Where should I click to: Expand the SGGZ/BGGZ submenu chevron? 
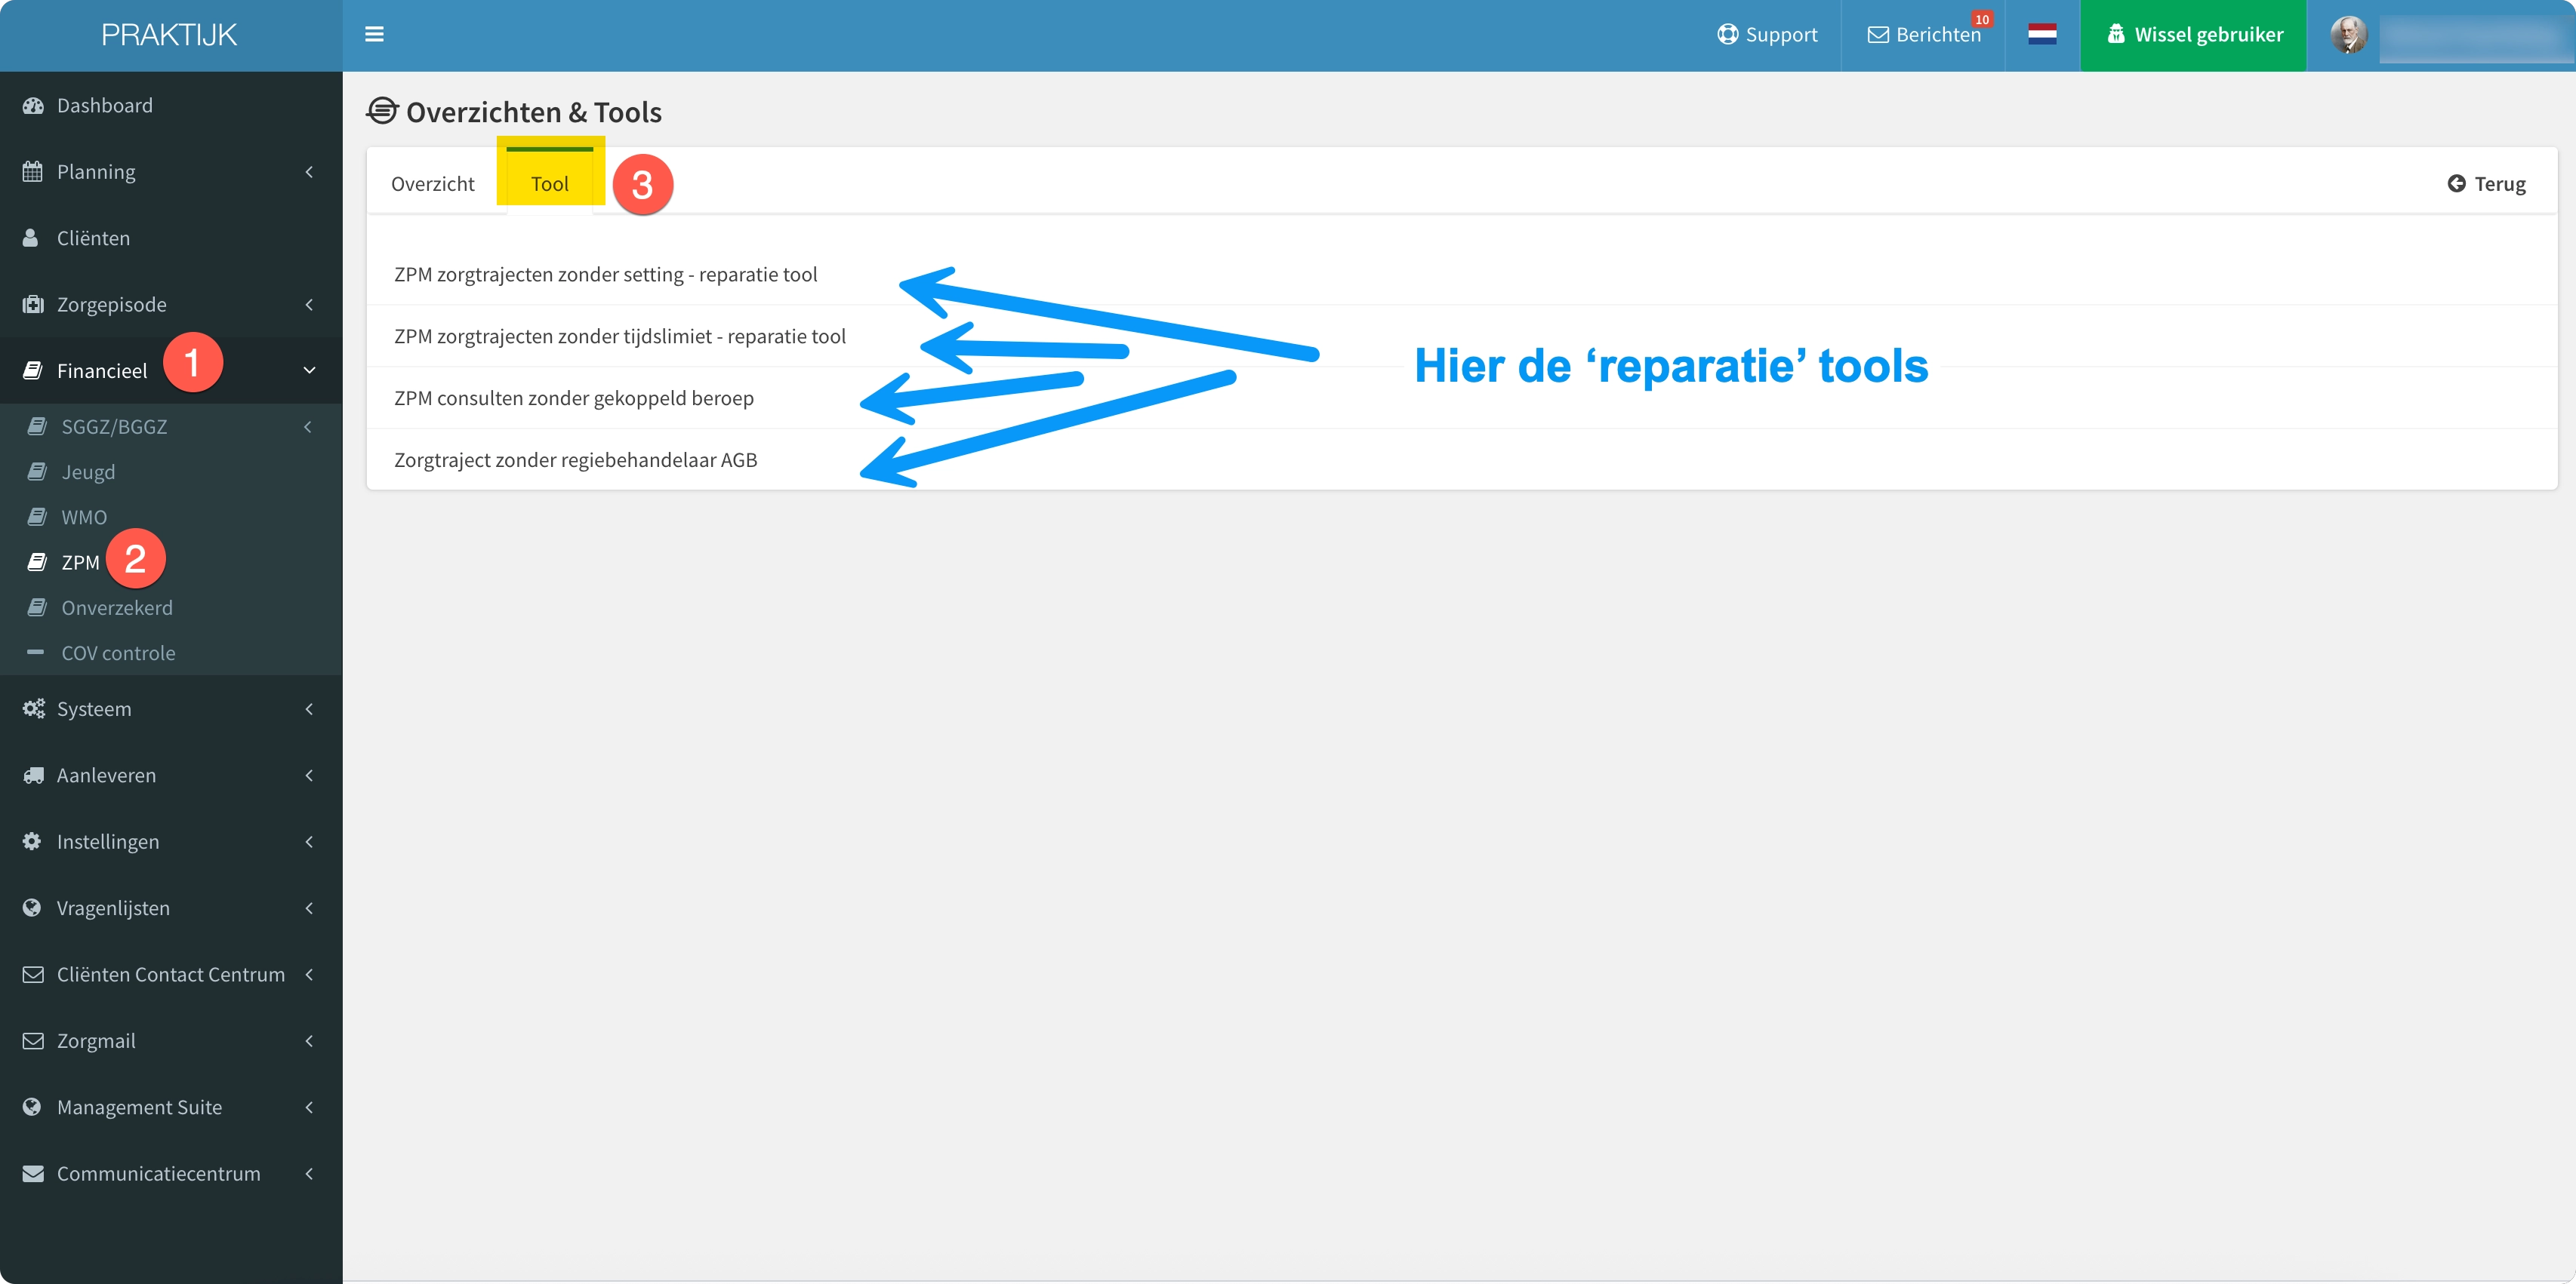[308, 427]
